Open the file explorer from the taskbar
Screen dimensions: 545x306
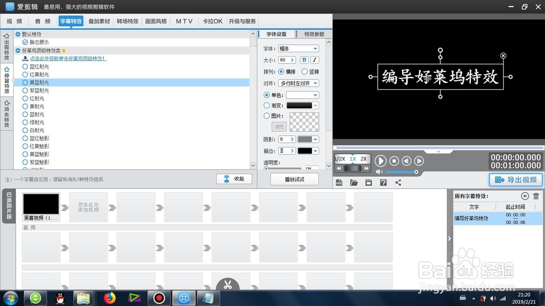tap(83, 298)
